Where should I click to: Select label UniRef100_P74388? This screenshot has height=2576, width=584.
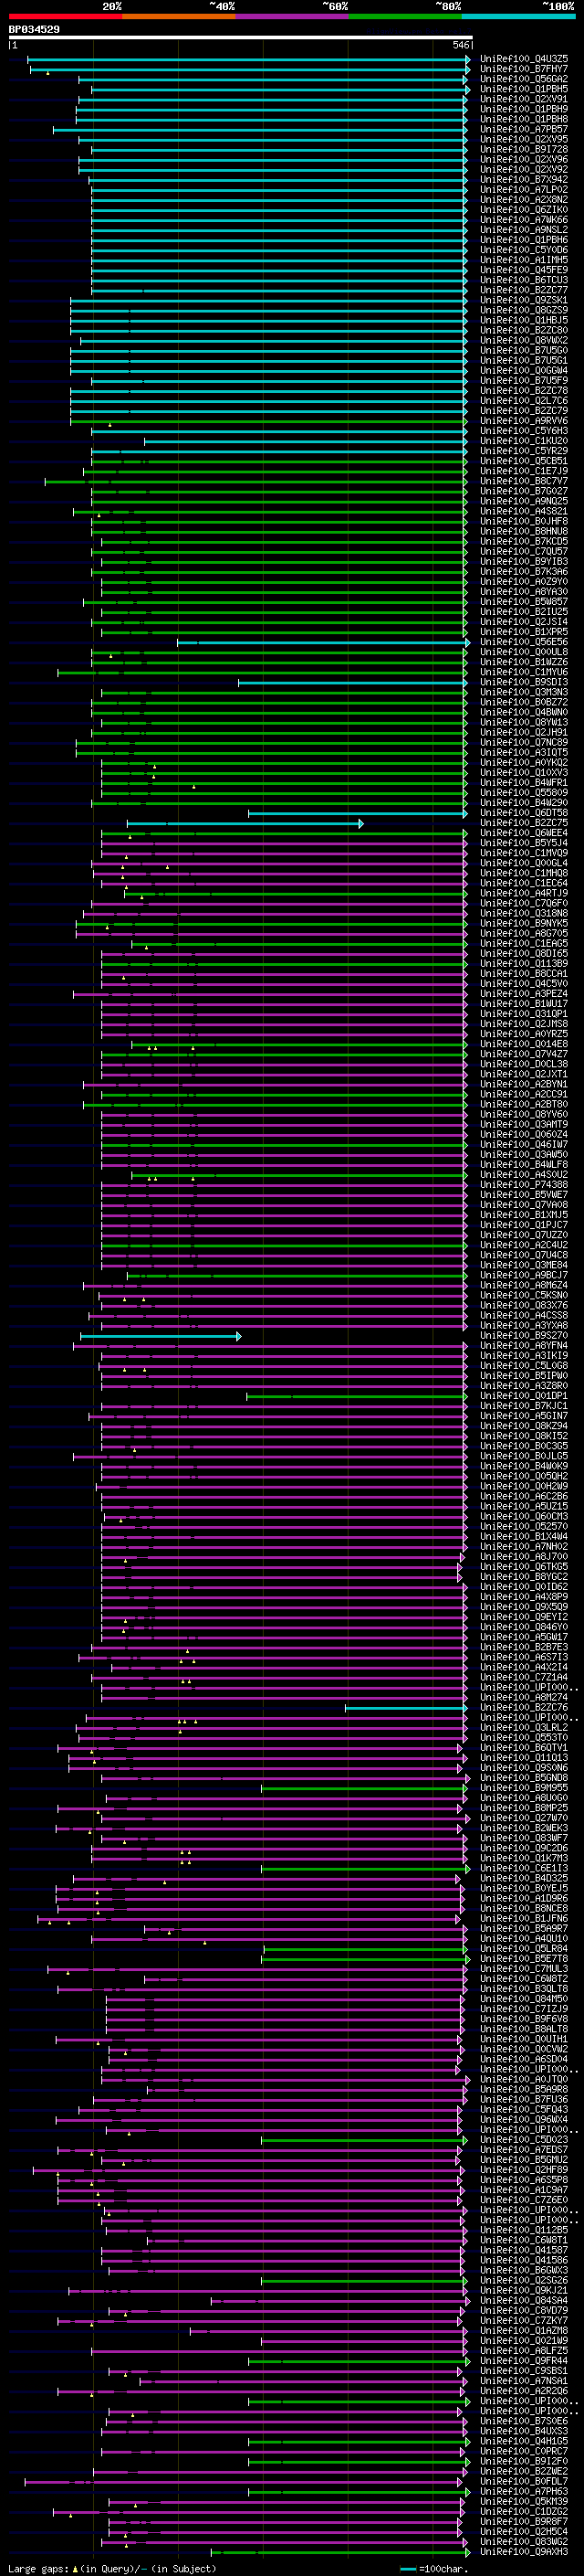(524, 1185)
